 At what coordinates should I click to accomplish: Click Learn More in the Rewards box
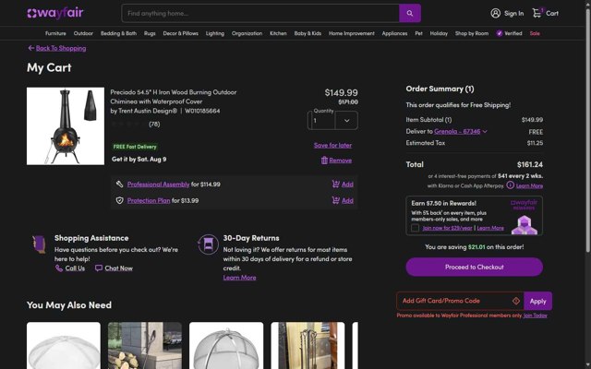coord(490,228)
